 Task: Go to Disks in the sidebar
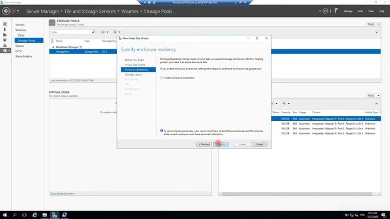21,35
